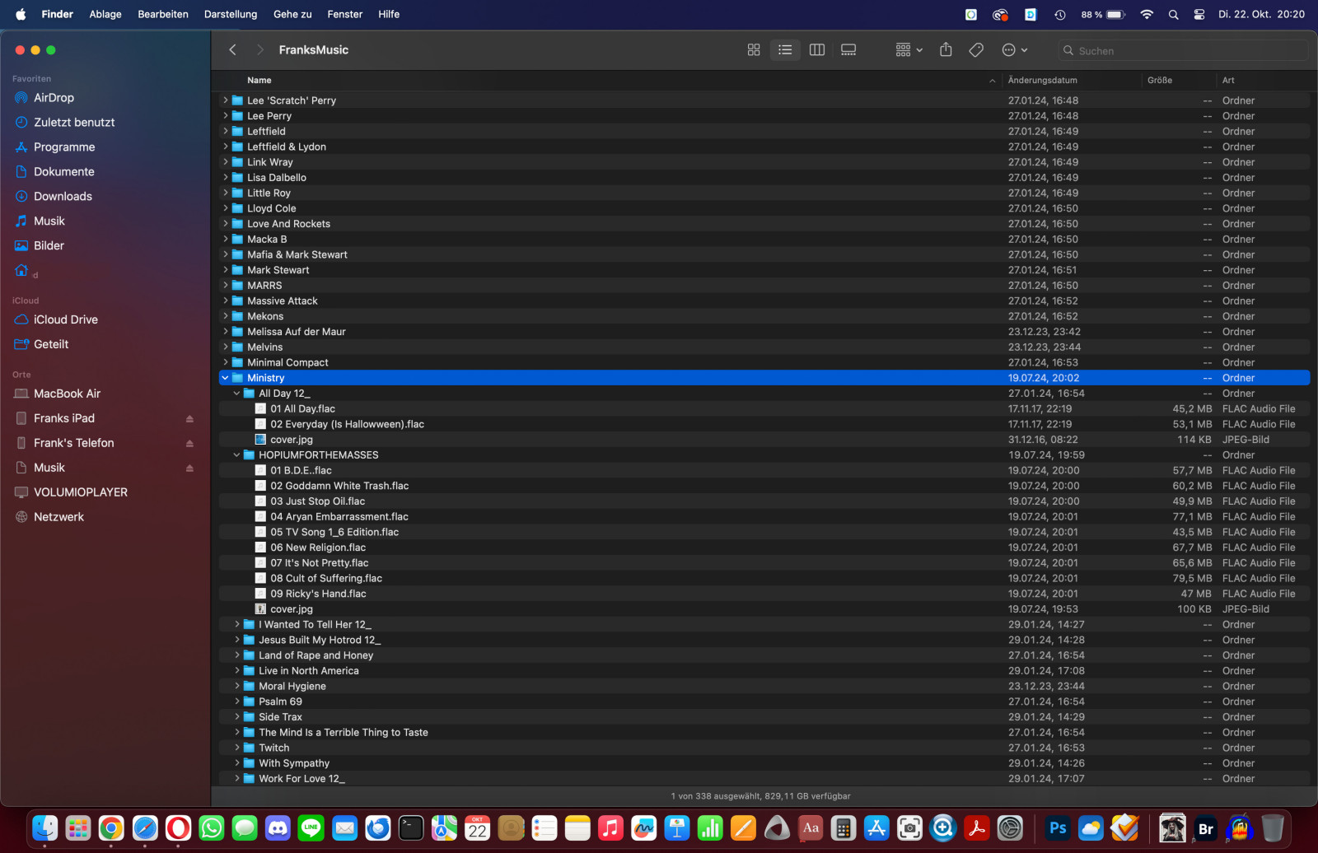Switch Finder to list view
Screen dimensions: 1318x853
(785, 50)
